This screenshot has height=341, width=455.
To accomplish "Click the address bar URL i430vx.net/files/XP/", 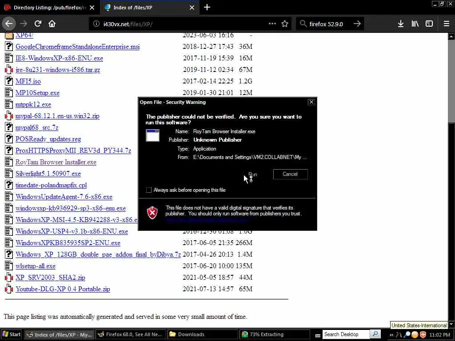I will pos(128,24).
